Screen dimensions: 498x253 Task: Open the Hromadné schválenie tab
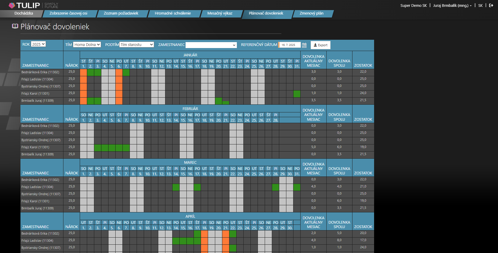click(x=173, y=13)
